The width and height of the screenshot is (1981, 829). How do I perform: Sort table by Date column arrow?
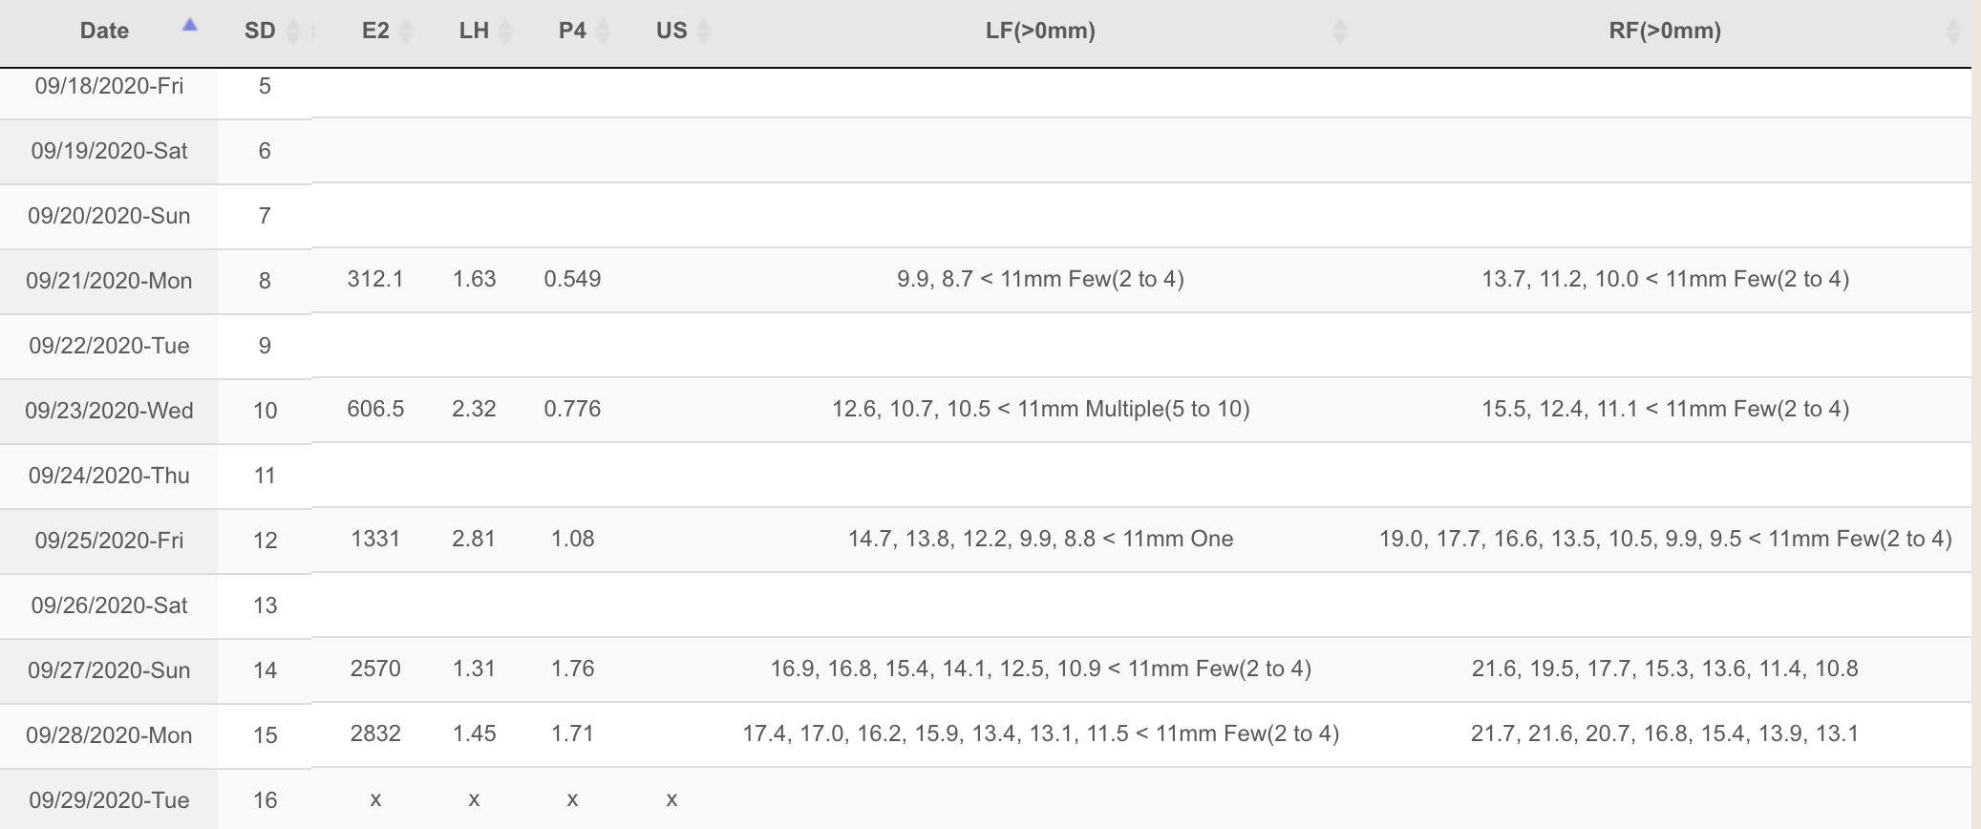[190, 25]
